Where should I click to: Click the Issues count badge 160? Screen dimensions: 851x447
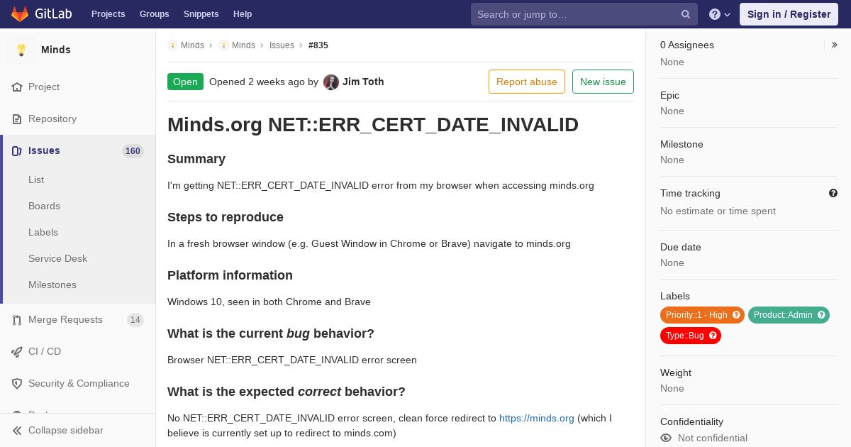coord(133,151)
